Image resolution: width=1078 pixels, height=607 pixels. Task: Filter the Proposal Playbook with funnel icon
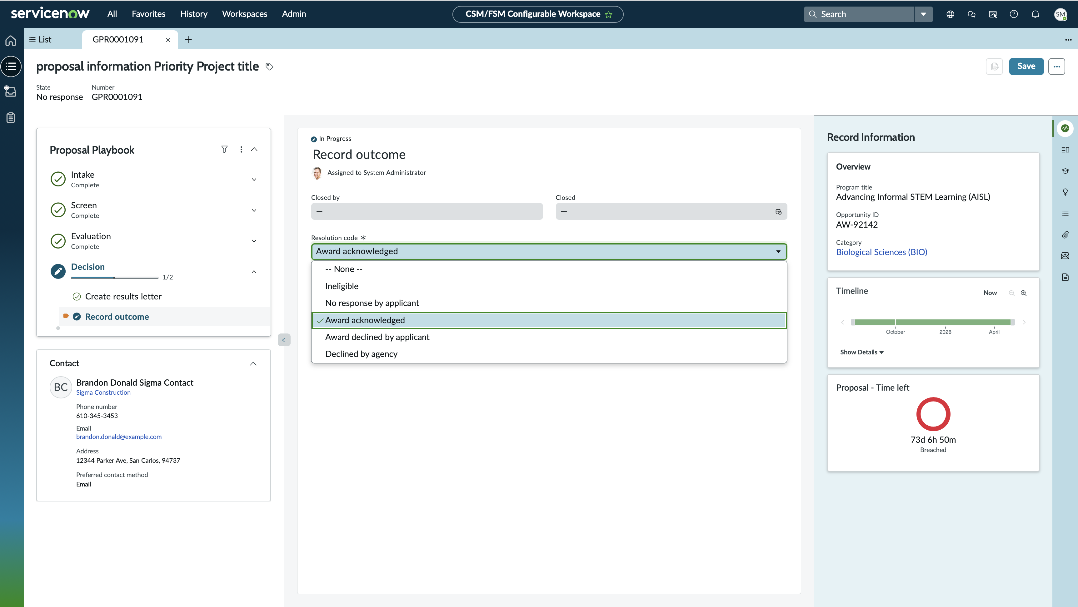point(224,149)
